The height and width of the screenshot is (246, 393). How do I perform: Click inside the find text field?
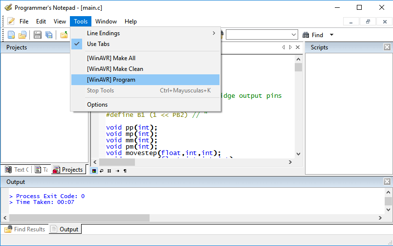258,35
